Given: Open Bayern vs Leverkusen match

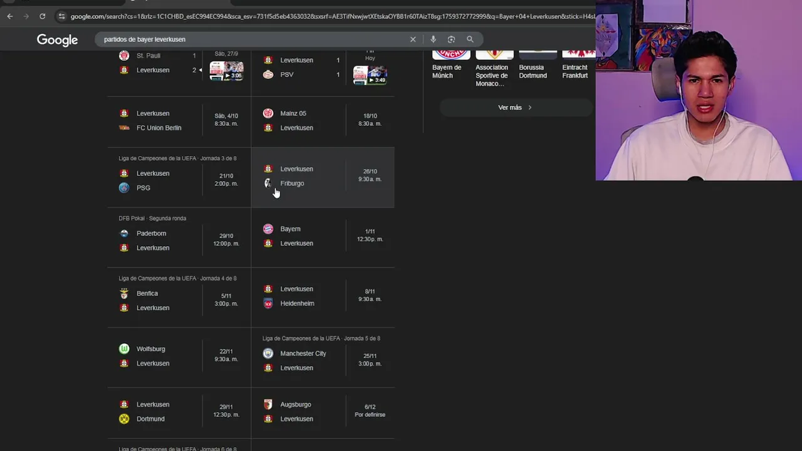Looking at the screenshot, I should (323, 237).
